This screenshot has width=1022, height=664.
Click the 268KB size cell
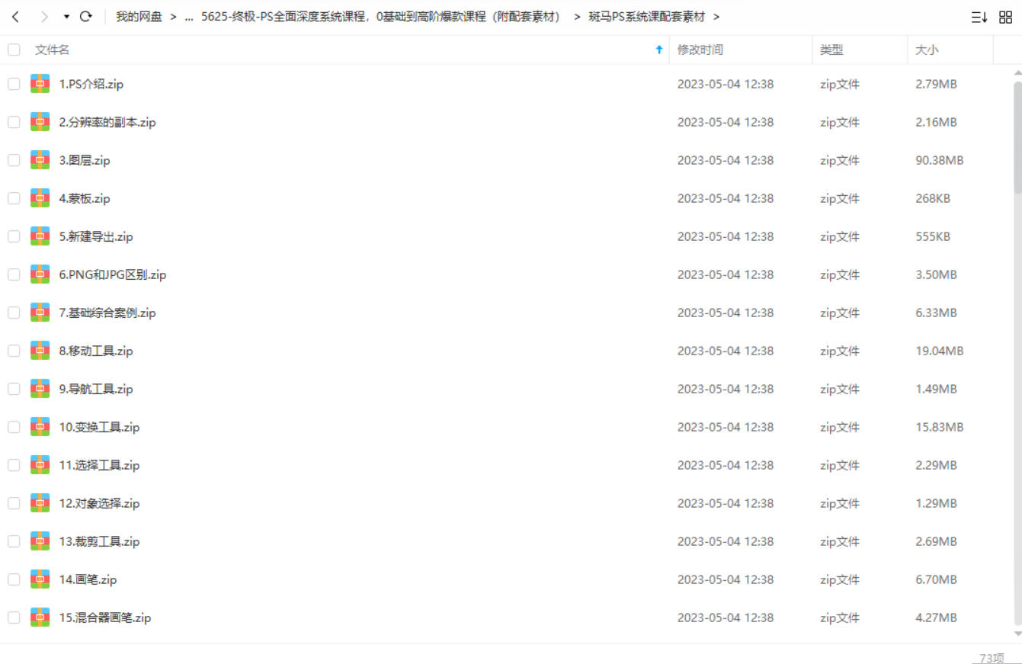(933, 198)
